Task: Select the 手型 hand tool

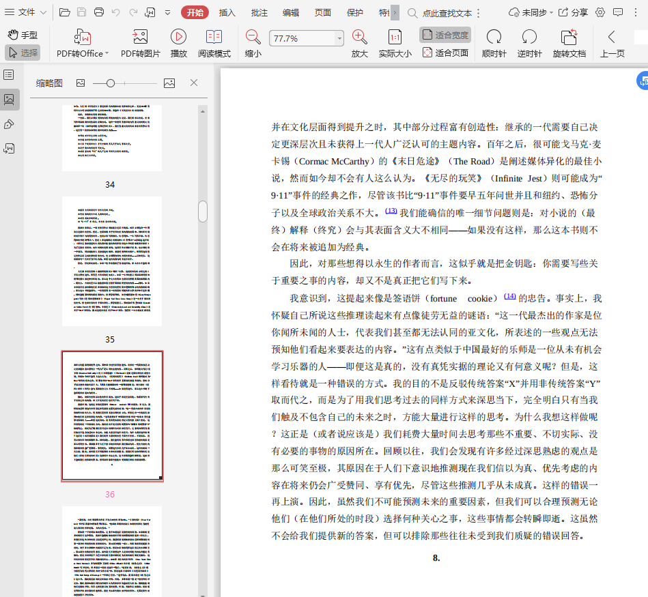Action: pyautogui.click(x=23, y=35)
